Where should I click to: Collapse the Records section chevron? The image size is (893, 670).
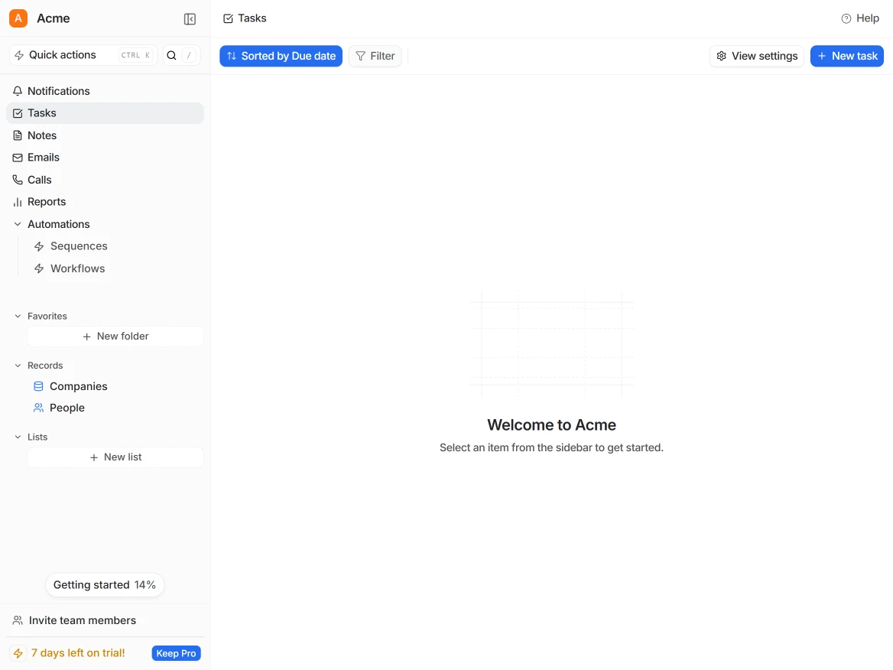(18, 366)
